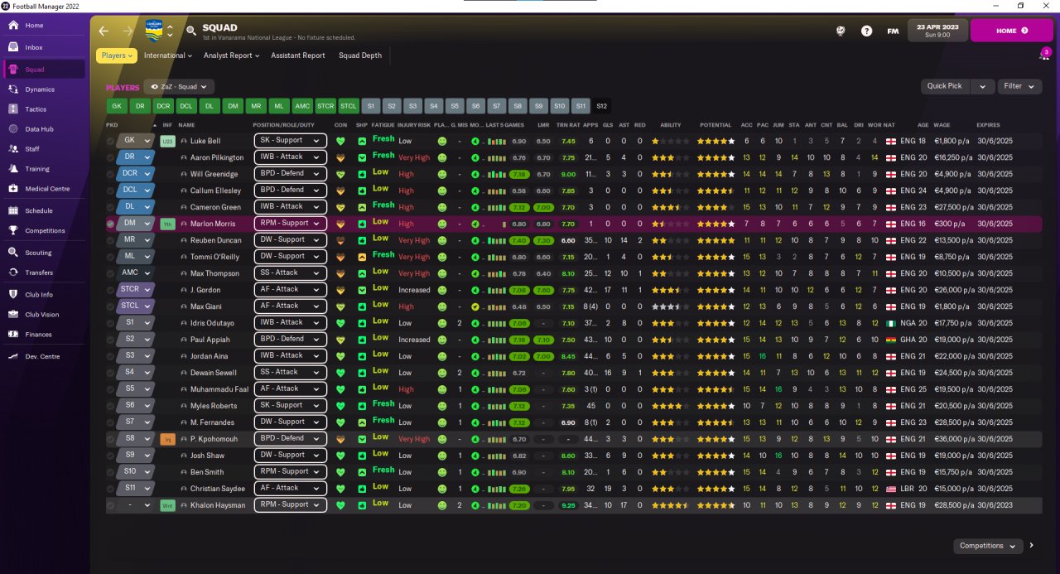The height and width of the screenshot is (574, 1060).
Task: Toggle the selection circle for Luke Bell
Action: (x=111, y=141)
